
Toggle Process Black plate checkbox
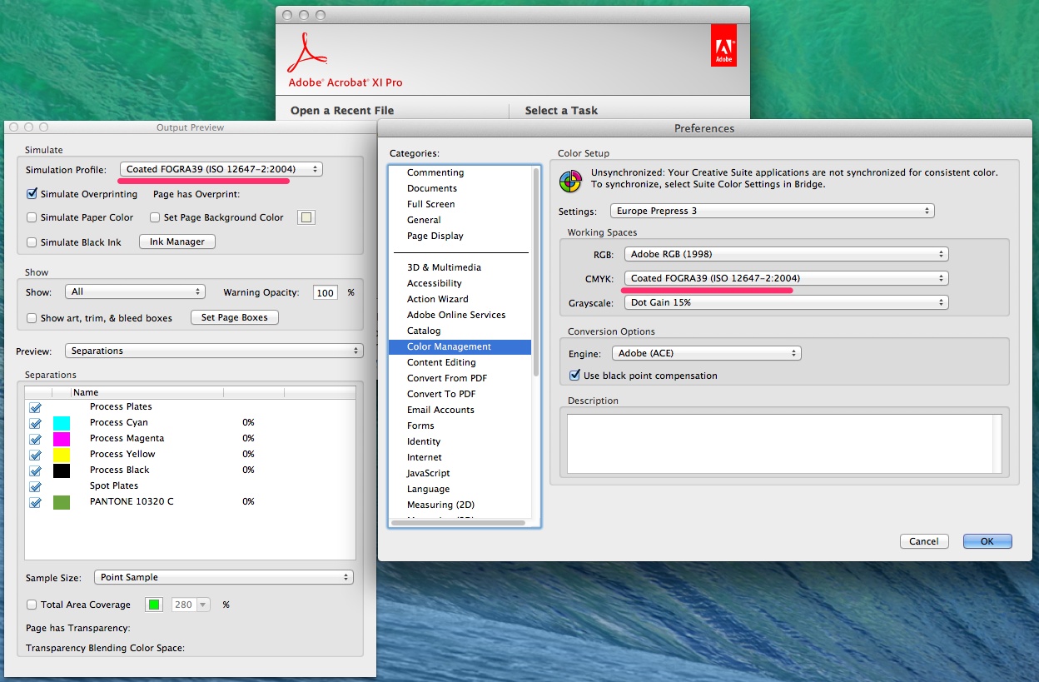point(35,470)
